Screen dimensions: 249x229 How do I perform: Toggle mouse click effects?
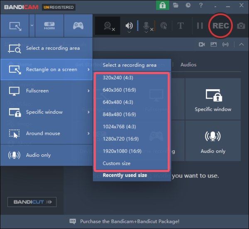pos(164,26)
